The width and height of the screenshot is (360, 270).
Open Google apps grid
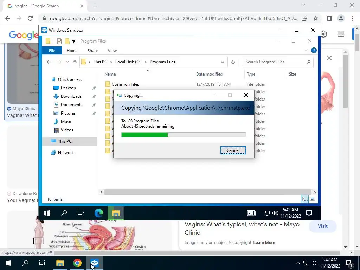point(341,34)
